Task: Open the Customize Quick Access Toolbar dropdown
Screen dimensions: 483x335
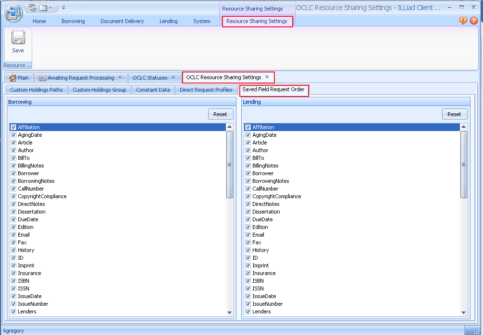Action: 63,7
